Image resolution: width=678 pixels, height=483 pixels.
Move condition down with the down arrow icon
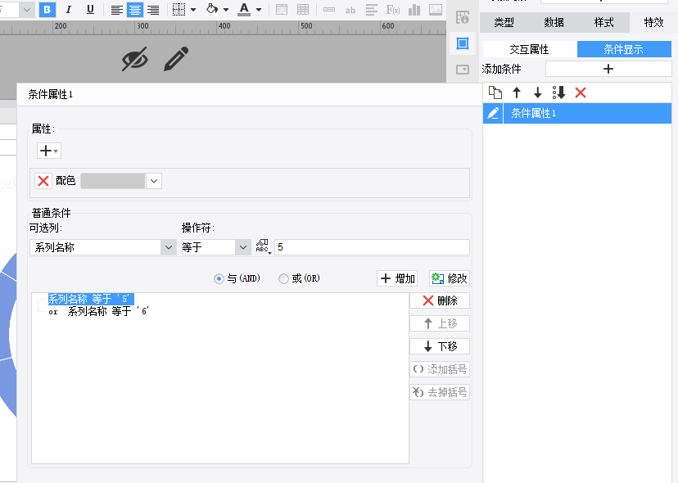537,93
